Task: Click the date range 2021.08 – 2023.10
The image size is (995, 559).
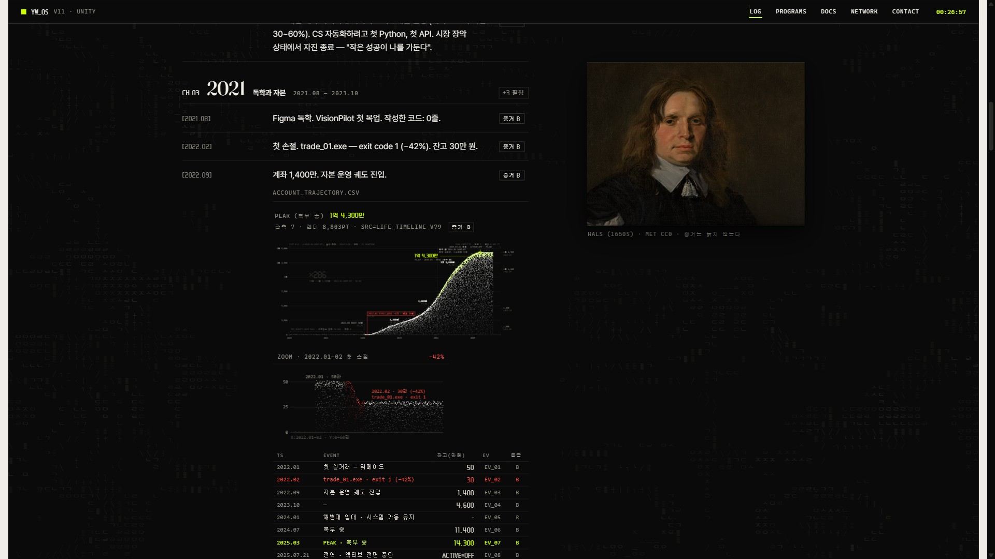Action: point(325,93)
